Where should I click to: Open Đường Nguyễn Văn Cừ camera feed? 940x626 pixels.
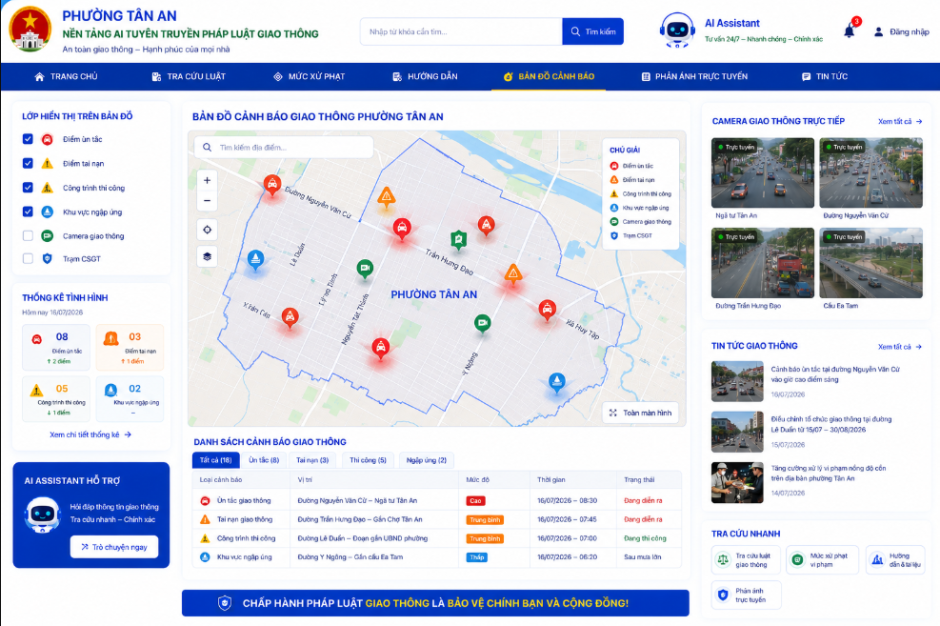[871, 172]
